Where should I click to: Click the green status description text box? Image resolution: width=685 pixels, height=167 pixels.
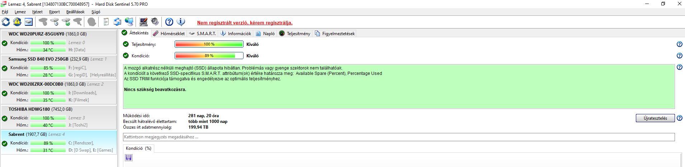click(399, 87)
